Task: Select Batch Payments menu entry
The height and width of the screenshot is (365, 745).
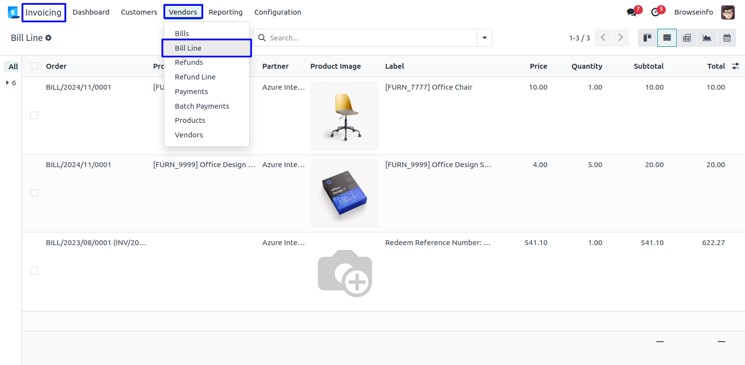Action: pos(207,106)
